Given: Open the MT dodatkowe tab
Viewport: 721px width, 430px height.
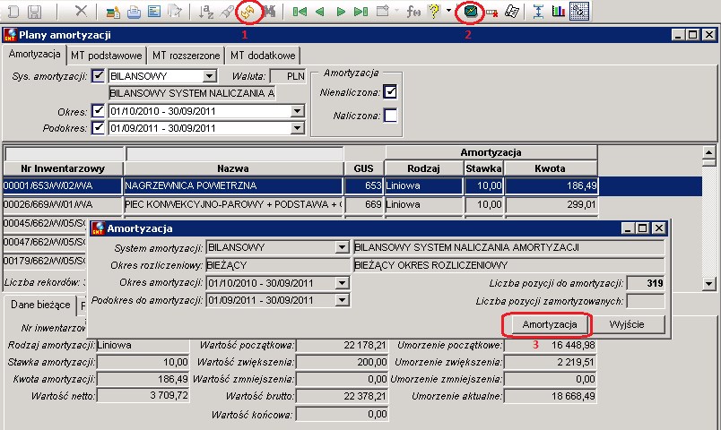Looking at the screenshot, I should pos(263,56).
